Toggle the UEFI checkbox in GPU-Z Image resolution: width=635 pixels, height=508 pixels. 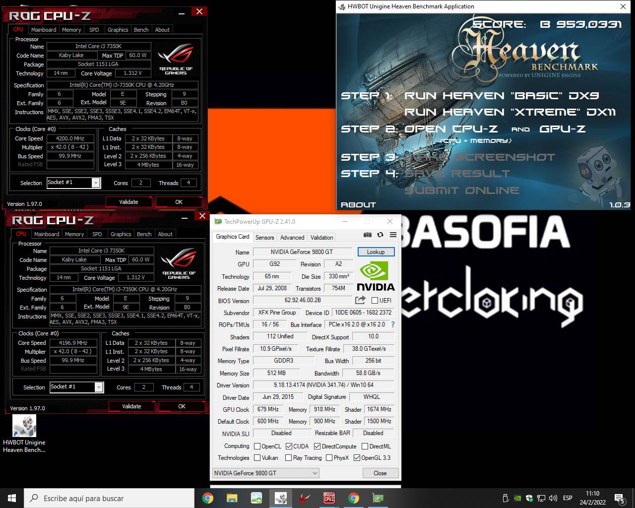pyautogui.click(x=375, y=300)
